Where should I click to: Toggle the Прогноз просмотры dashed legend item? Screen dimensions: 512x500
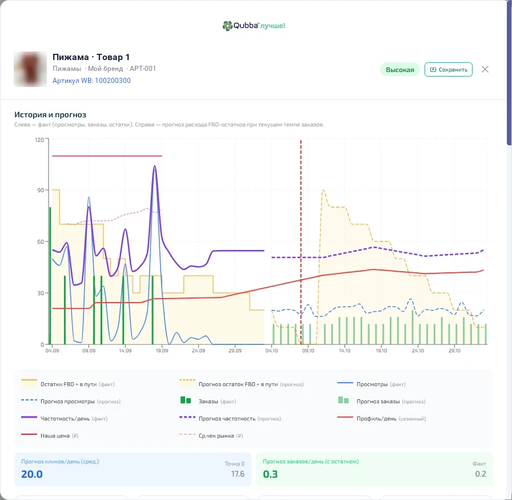[71, 401]
